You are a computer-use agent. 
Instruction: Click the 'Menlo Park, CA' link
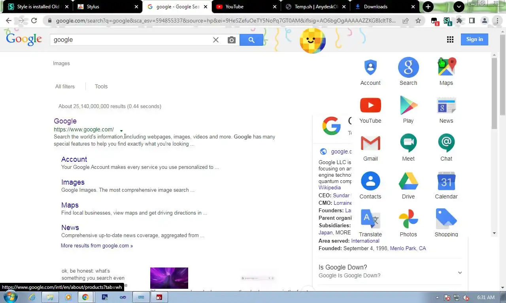pyautogui.click(x=408, y=249)
